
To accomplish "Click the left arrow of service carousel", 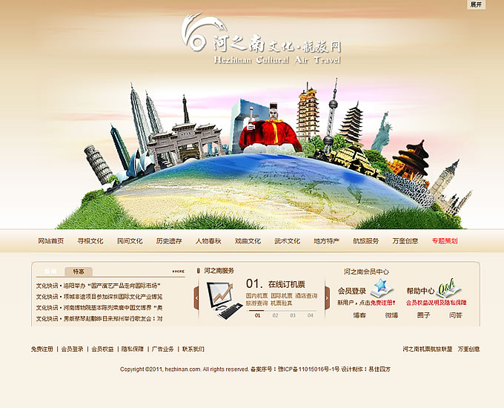I will point(196,298).
